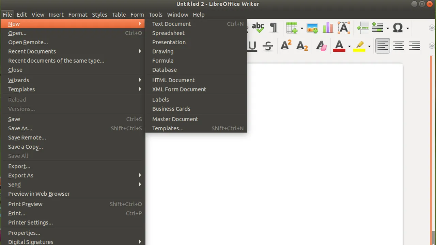Screen dimensions: 436x245
Task: Choose Business Cards from New submenu
Action: (196, 109)
